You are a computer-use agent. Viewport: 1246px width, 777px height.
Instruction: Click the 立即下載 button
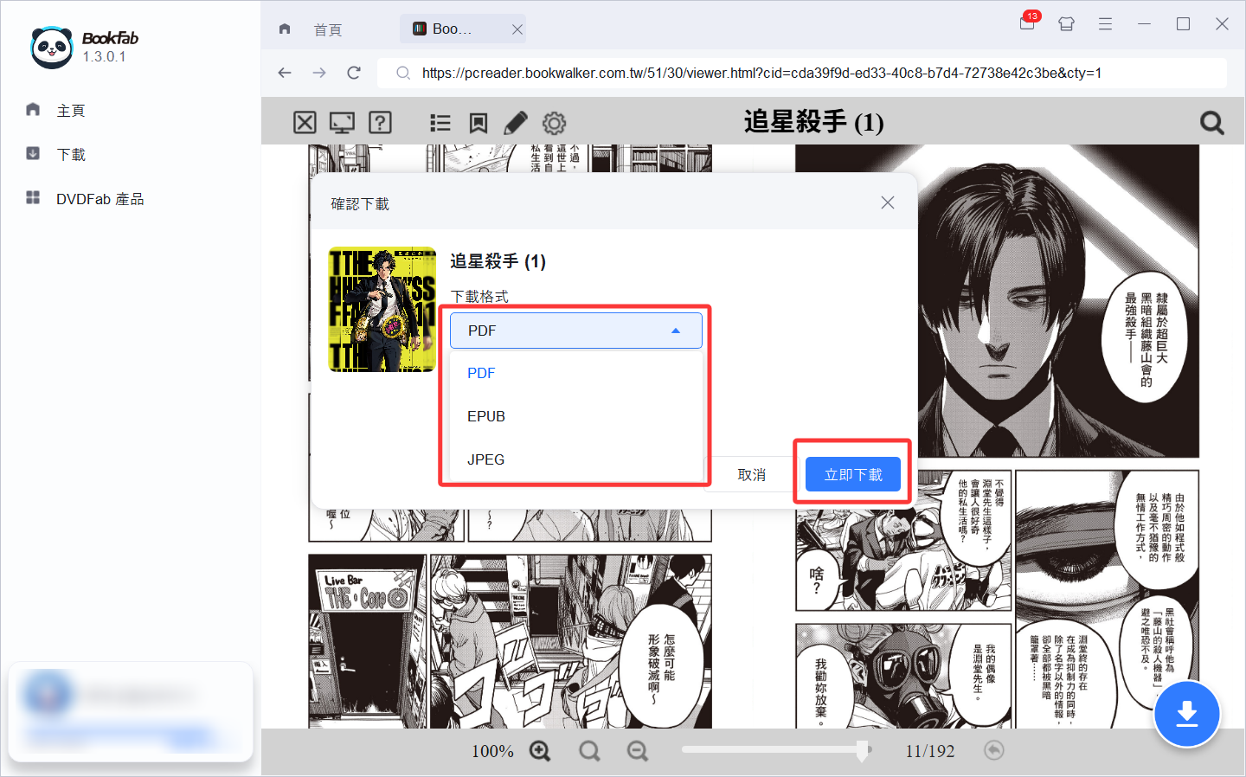(x=853, y=474)
